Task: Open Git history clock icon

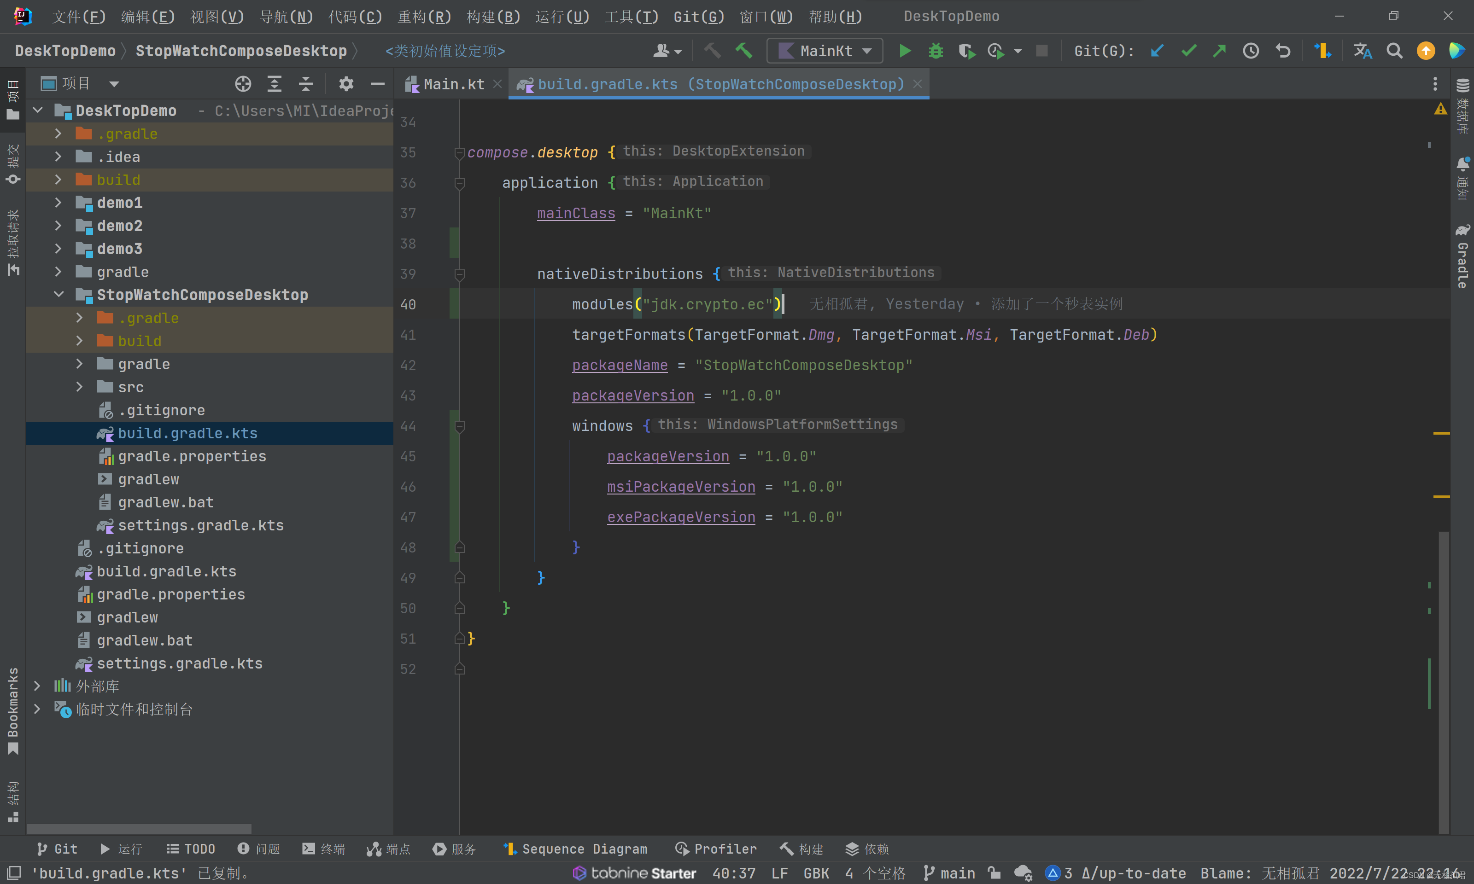Action: 1251,51
